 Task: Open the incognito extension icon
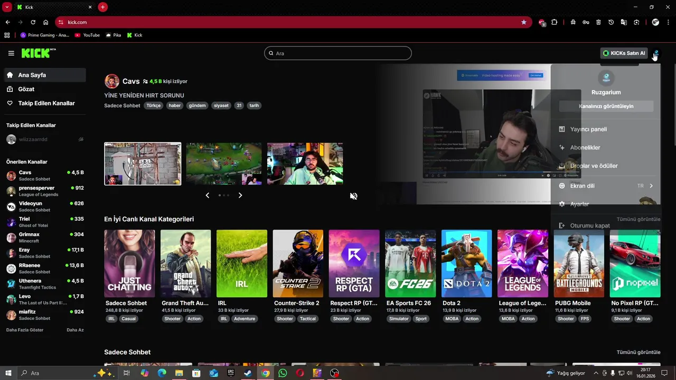[573, 22]
